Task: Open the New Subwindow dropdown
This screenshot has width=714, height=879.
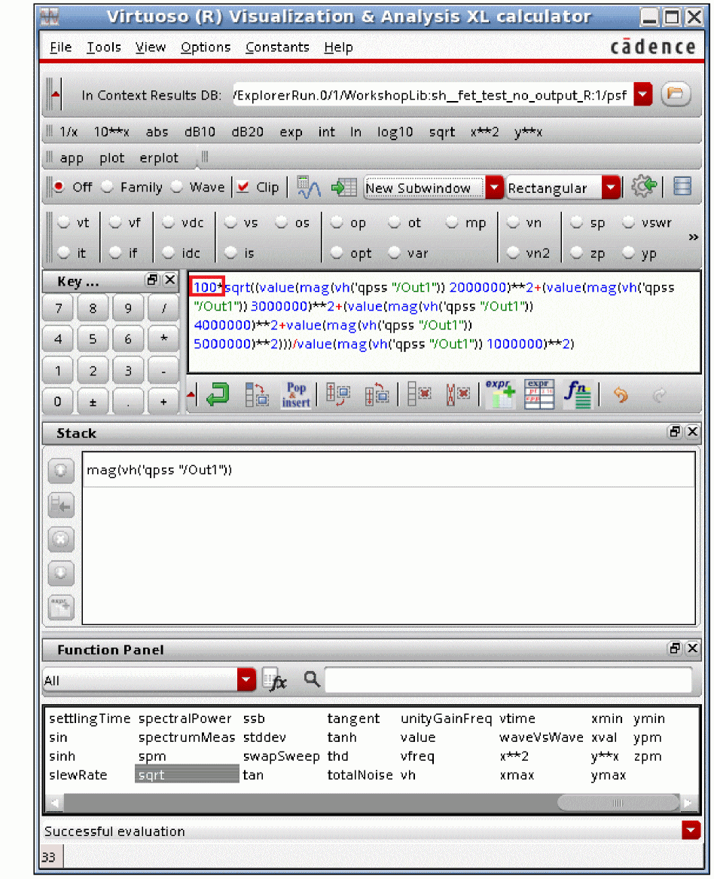Action: tap(494, 187)
